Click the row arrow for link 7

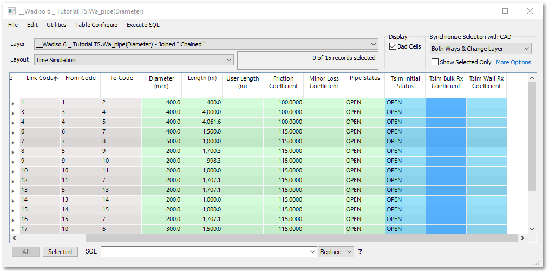tap(14, 143)
